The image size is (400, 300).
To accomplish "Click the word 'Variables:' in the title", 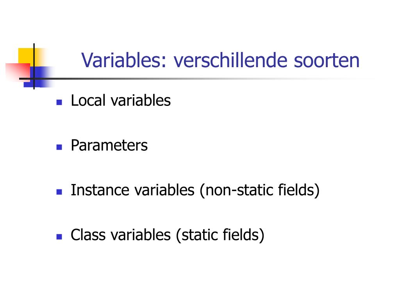I will pos(124,60).
